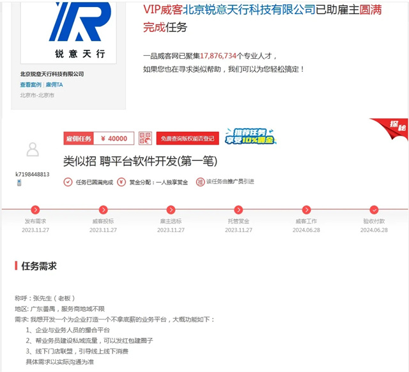Screen dimensions: 409x372
Task: Click the 赏金分配：一人独享赏金 text
Action: pyautogui.click(x=158, y=182)
